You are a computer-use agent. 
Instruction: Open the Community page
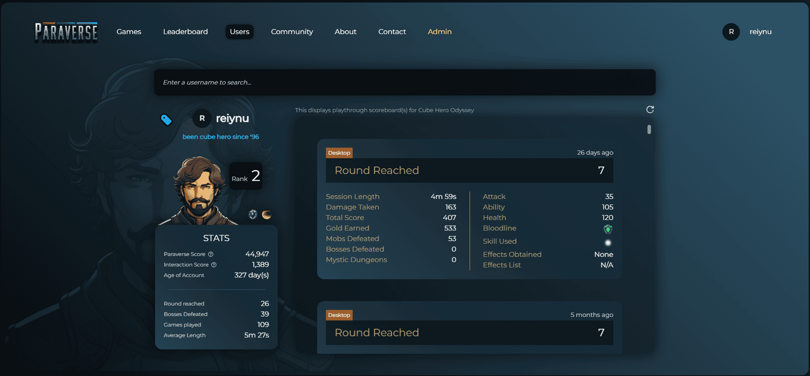(x=292, y=31)
